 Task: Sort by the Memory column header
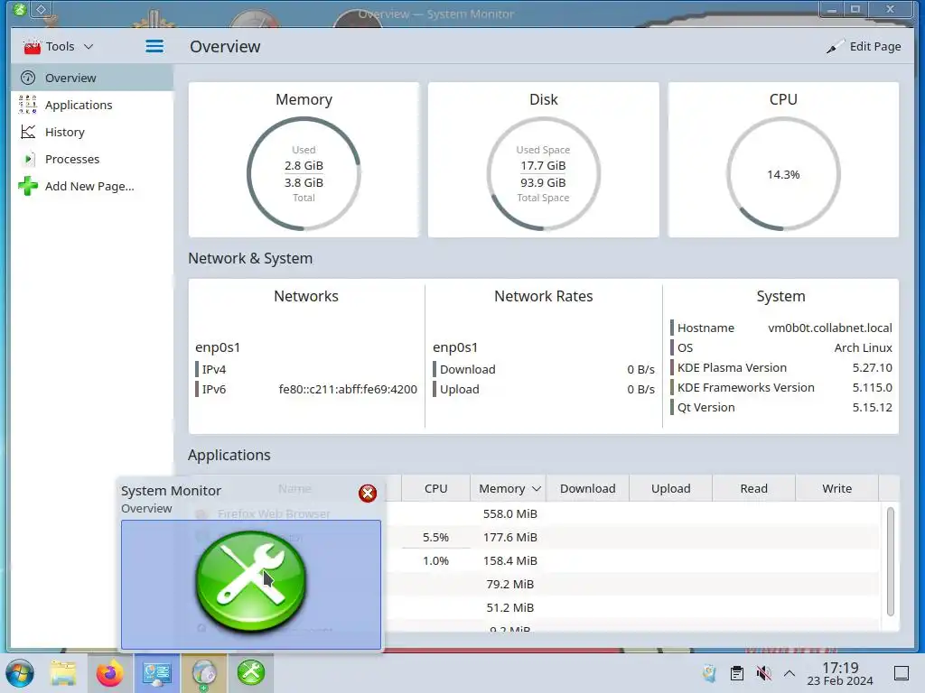(x=508, y=488)
